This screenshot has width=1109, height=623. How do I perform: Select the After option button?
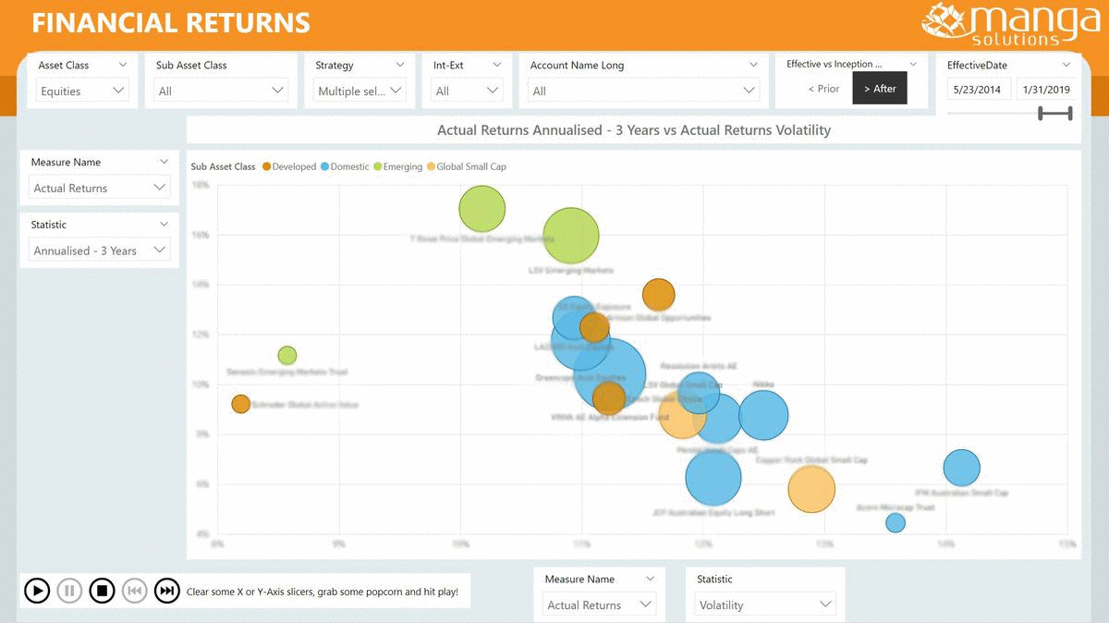coord(880,89)
